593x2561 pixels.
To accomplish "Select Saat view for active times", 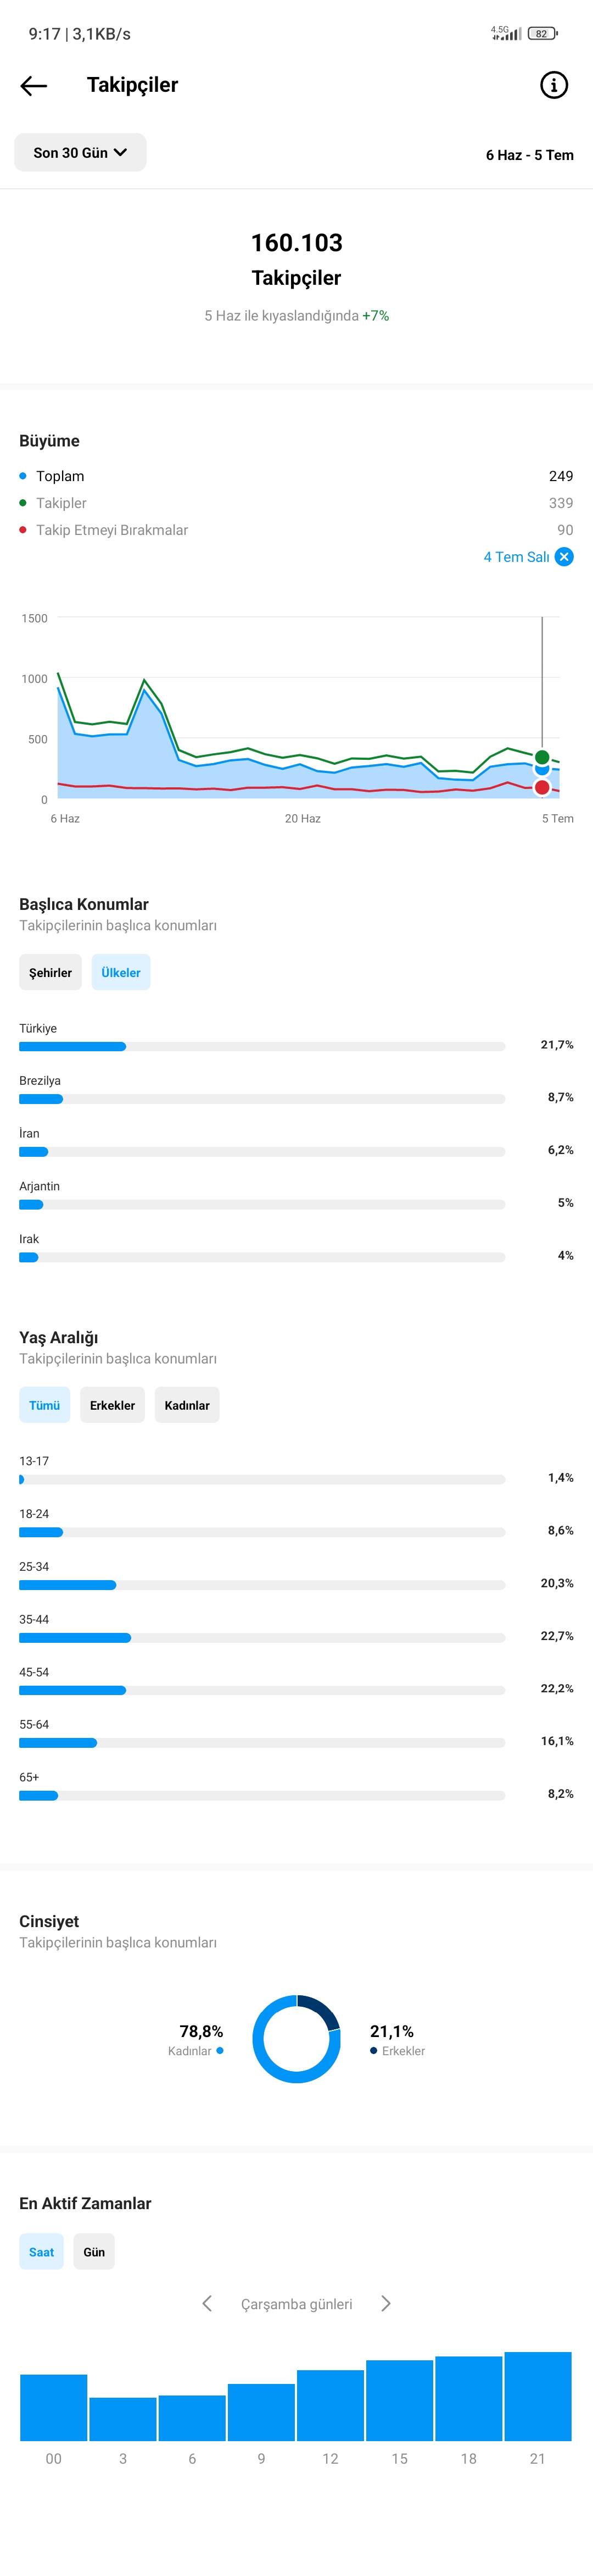I will [x=42, y=2252].
